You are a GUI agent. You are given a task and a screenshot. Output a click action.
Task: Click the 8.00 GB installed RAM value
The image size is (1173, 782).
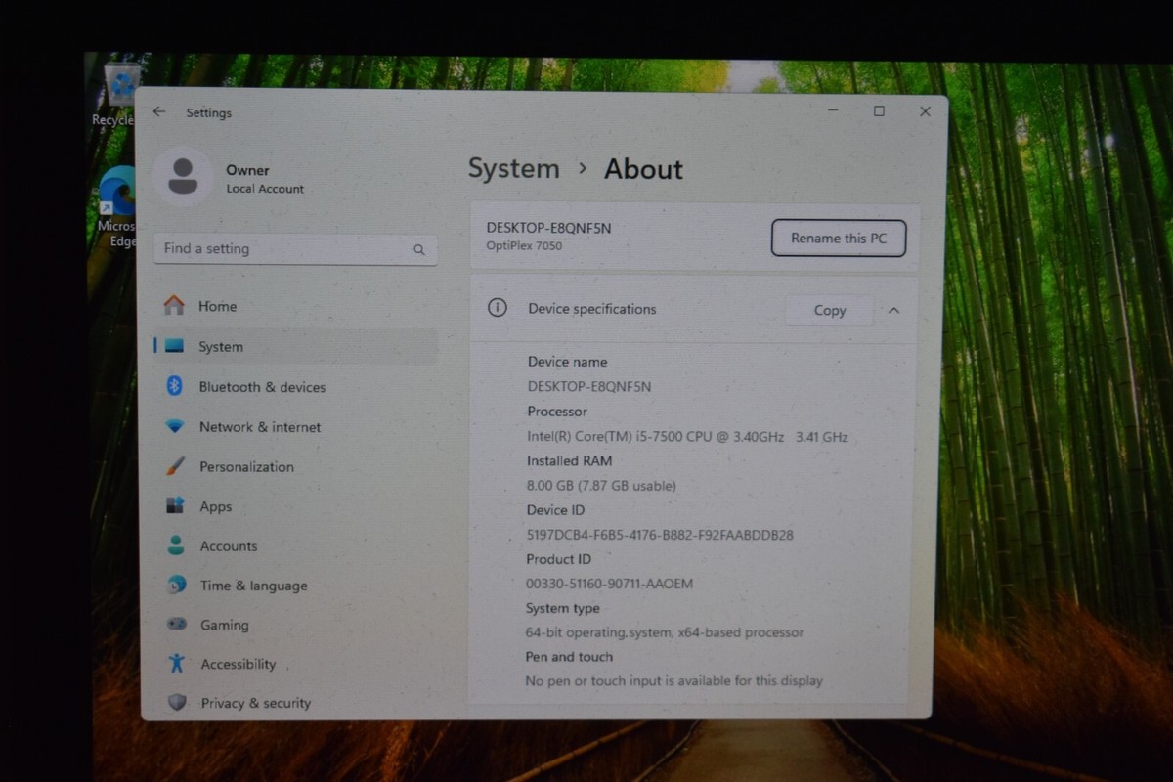pyautogui.click(x=601, y=486)
